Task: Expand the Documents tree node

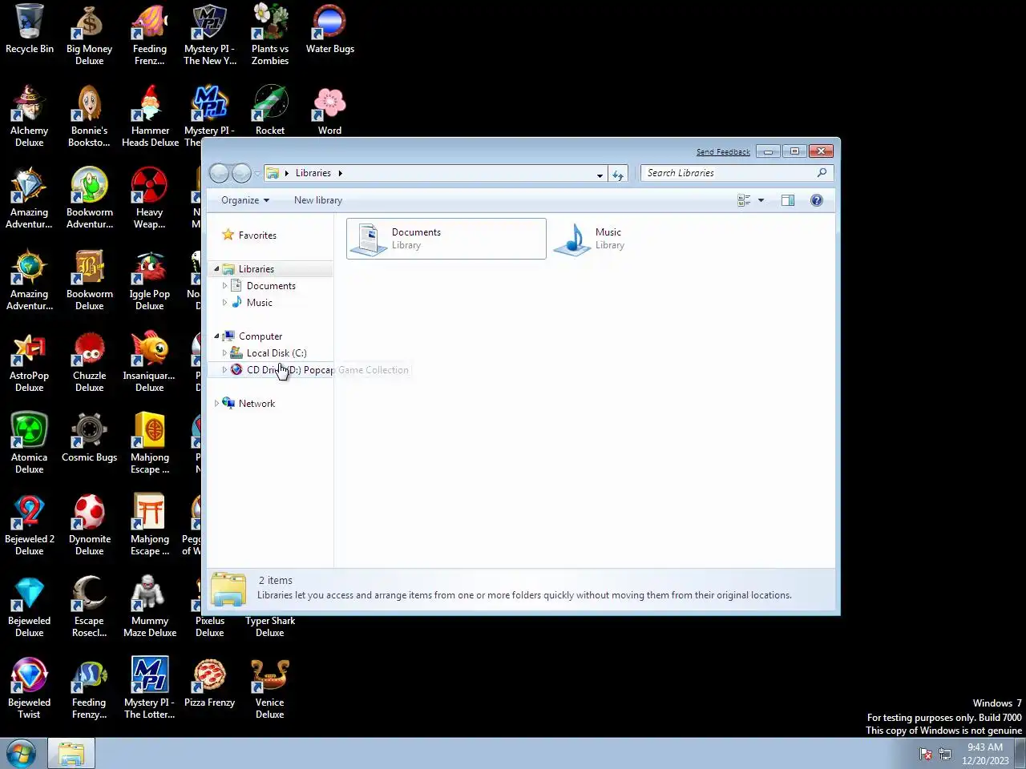Action: click(224, 286)
